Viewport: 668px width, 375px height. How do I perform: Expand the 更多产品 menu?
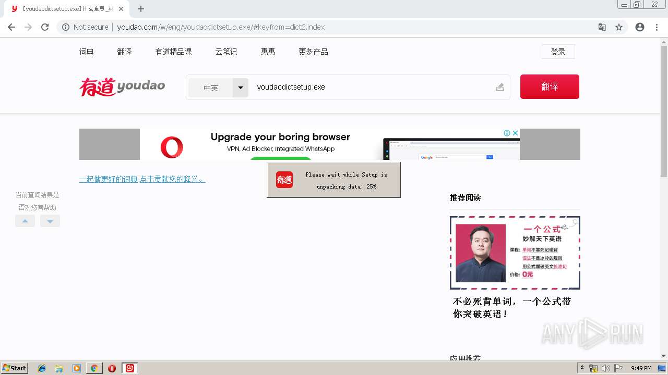[313, 52]
